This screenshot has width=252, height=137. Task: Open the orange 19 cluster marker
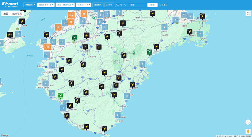(47, 47)
